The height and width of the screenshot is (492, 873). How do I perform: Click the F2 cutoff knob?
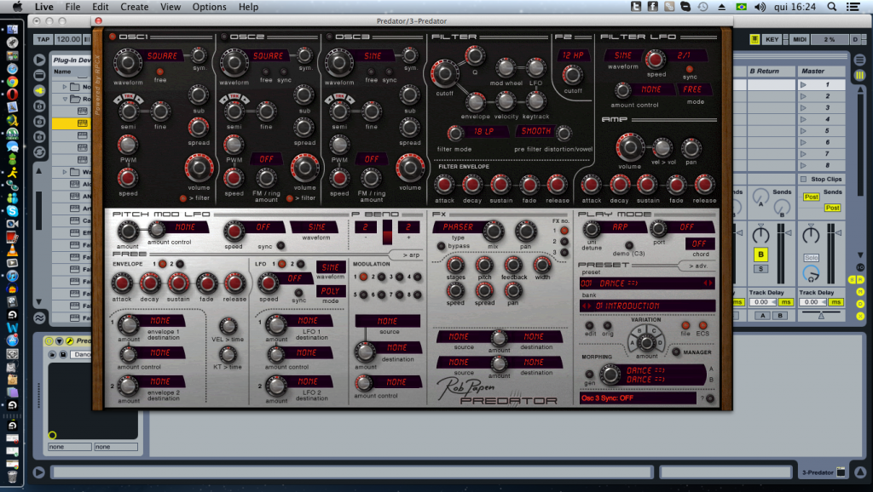[x=572, y=75]
